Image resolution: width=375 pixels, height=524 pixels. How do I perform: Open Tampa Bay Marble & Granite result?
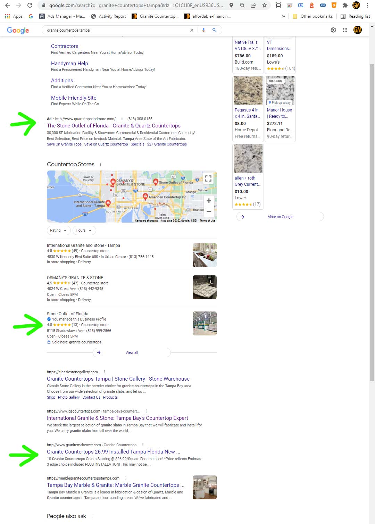click(x=116, y=485)
